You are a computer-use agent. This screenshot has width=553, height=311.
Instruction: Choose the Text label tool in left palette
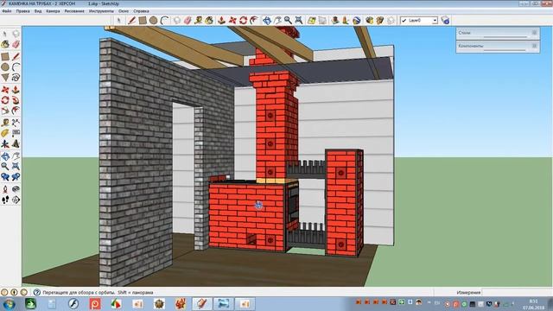(x=16, y=133)
